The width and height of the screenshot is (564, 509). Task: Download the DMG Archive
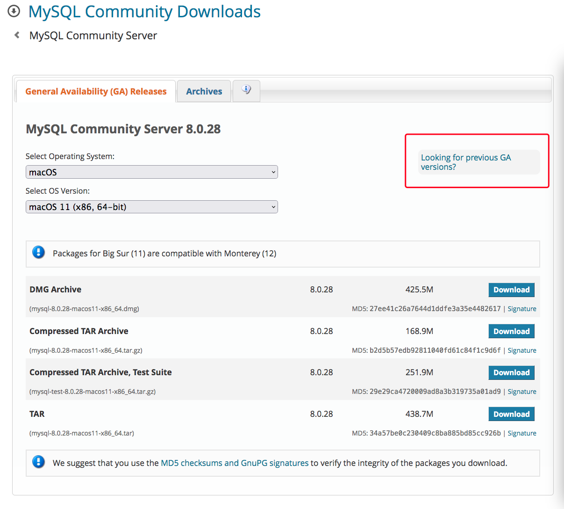pos(512,290)
